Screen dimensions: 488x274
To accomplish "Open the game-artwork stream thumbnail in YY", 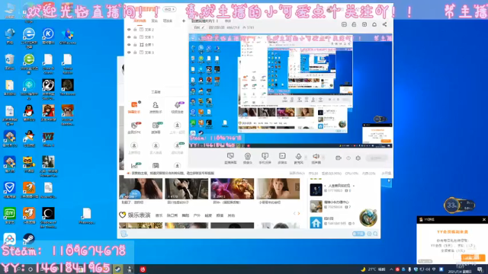I will (x=232, y=189).
